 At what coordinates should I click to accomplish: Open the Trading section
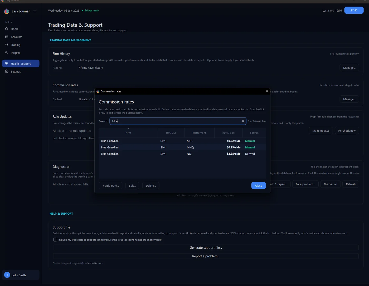coord(21,45)
